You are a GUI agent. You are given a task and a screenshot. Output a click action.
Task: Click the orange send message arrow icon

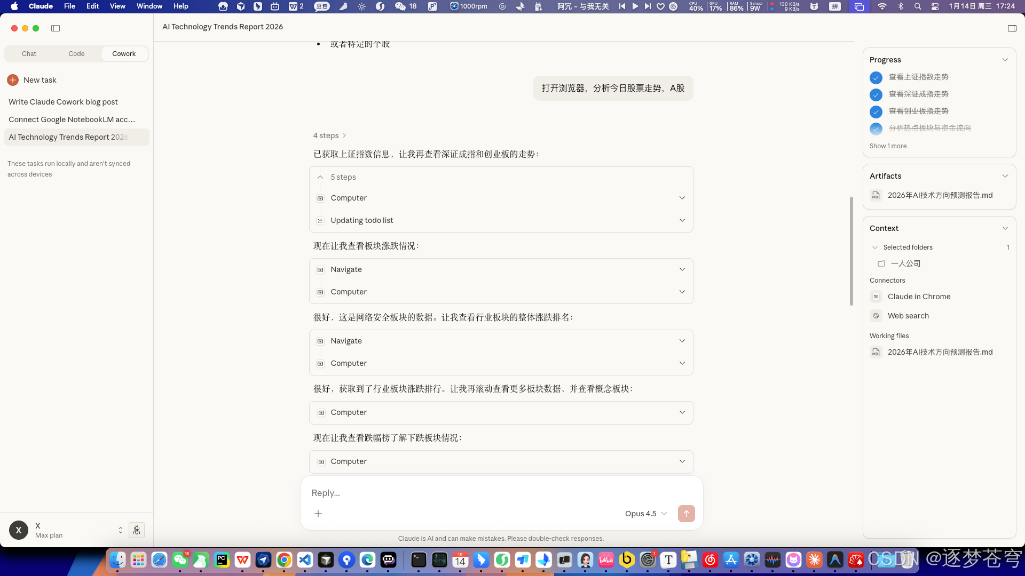pyautogui.click(x=686, y=513)
